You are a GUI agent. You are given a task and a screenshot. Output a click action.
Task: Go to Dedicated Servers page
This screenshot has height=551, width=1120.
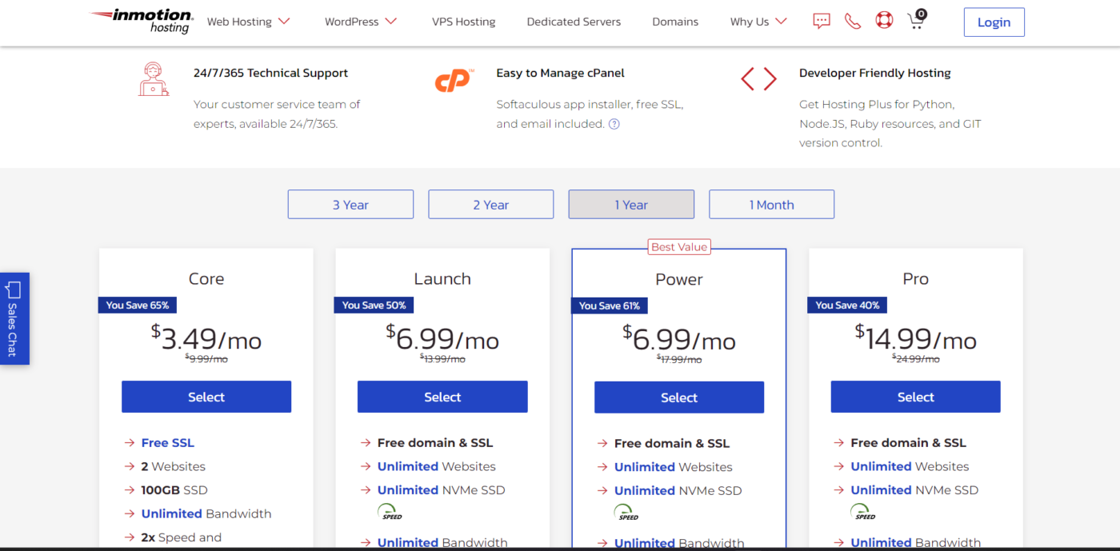[x=574, y=22]
